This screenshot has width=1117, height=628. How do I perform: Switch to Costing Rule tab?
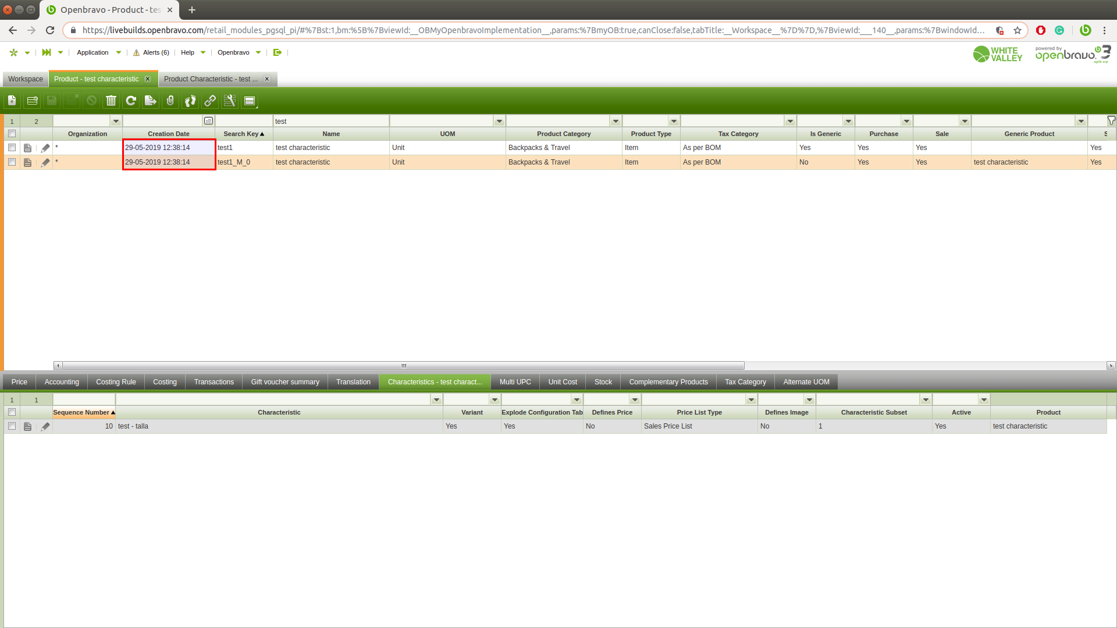click(116, 382)
